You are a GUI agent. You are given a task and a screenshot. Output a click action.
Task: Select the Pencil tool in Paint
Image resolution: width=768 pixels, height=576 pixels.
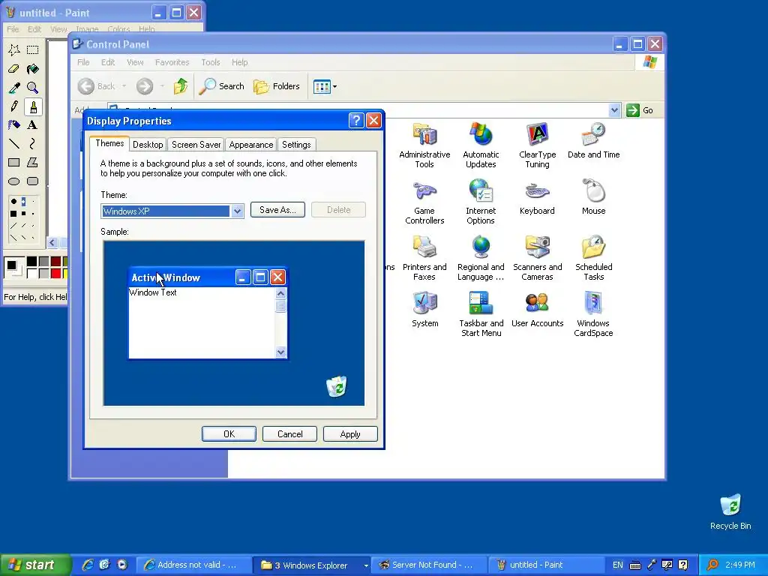(14, 106)
